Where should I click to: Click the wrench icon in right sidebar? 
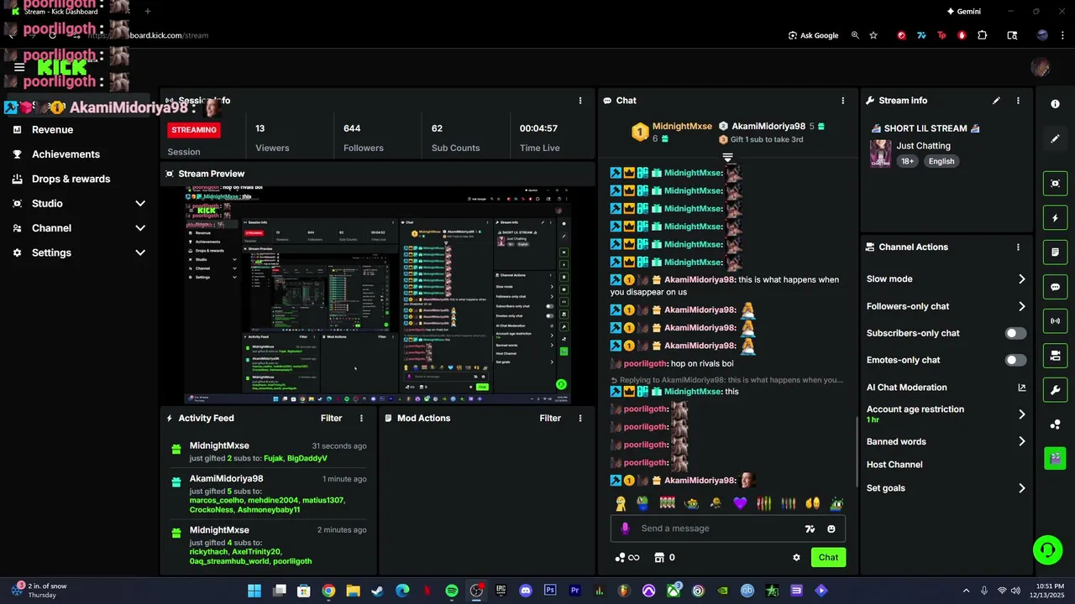coord(1056,390)
